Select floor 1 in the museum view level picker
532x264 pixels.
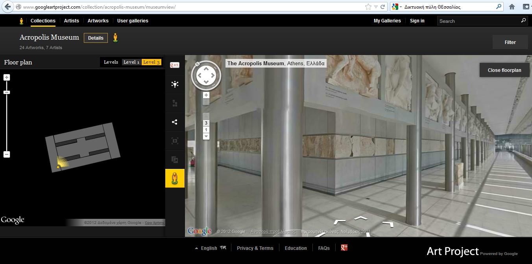pyautogui.click(x=206, y=130)
